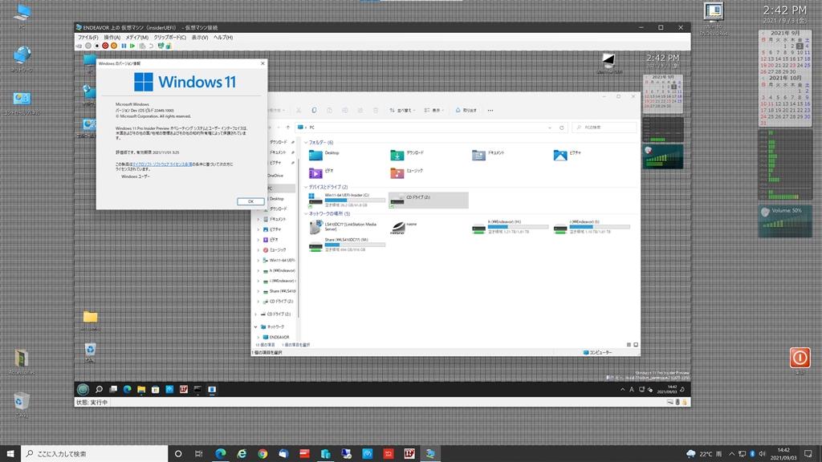This screenshot has width=822, height=462.
Task: Click Rename icon in Explorer toolbar
Action: click(x=345, y=110)
